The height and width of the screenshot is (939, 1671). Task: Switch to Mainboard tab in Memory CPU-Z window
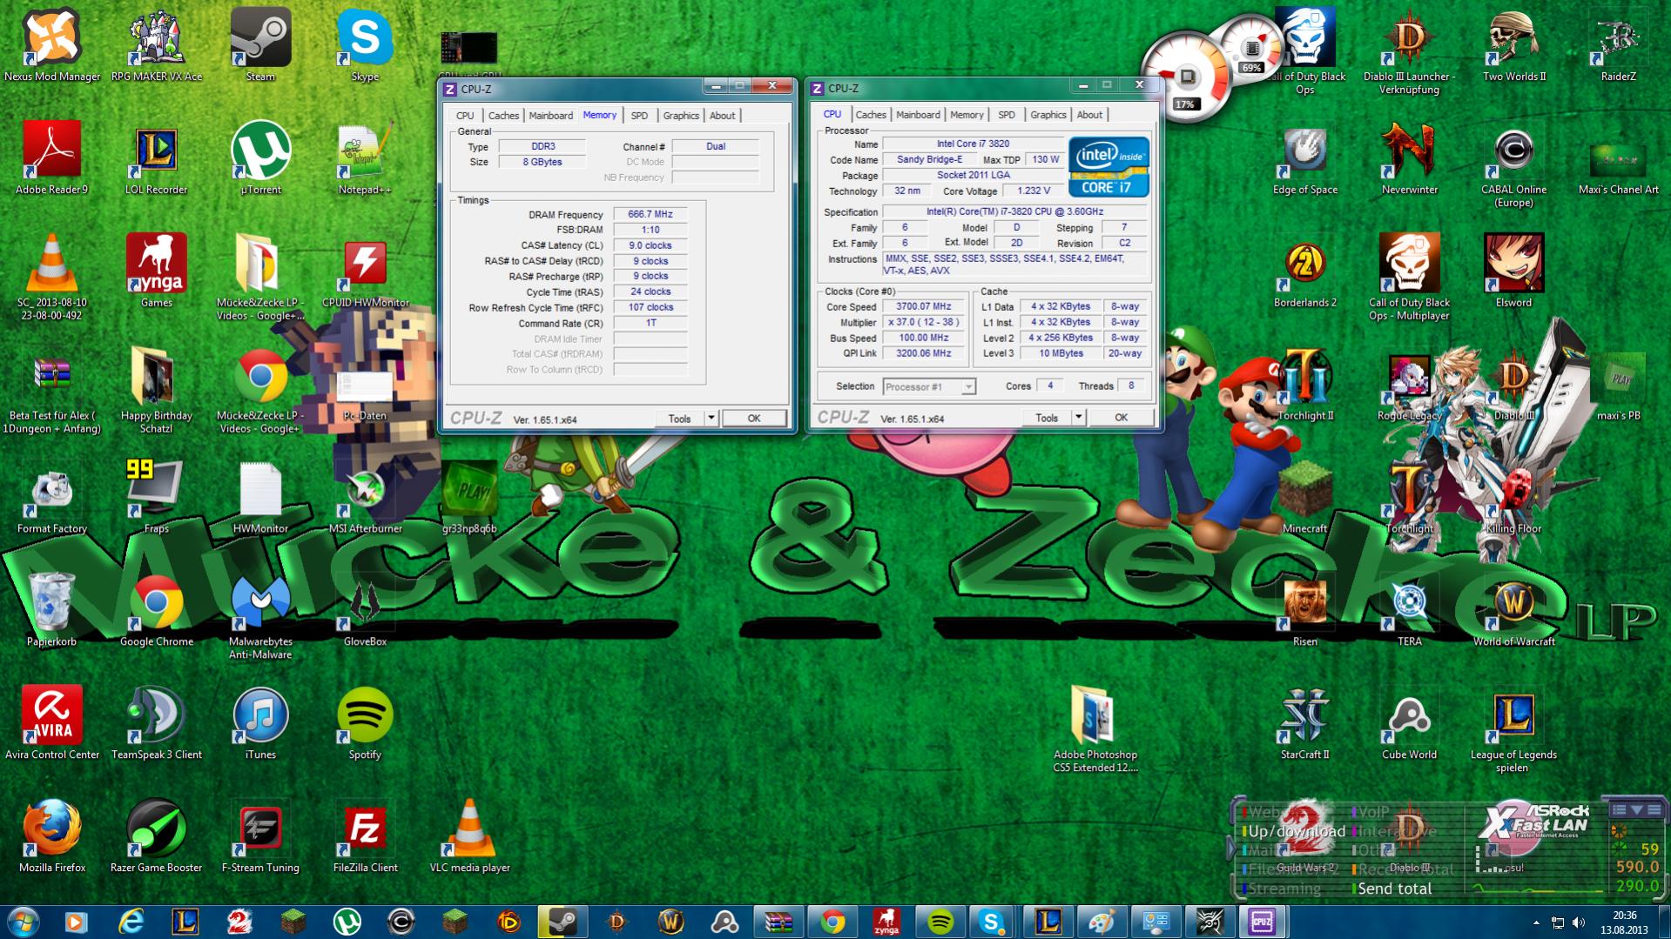click(x=550, y=115)
